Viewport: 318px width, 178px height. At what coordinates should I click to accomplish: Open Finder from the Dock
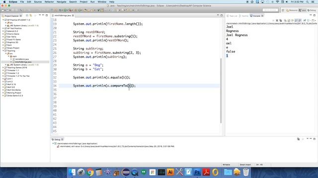click(x=72, y=172)
